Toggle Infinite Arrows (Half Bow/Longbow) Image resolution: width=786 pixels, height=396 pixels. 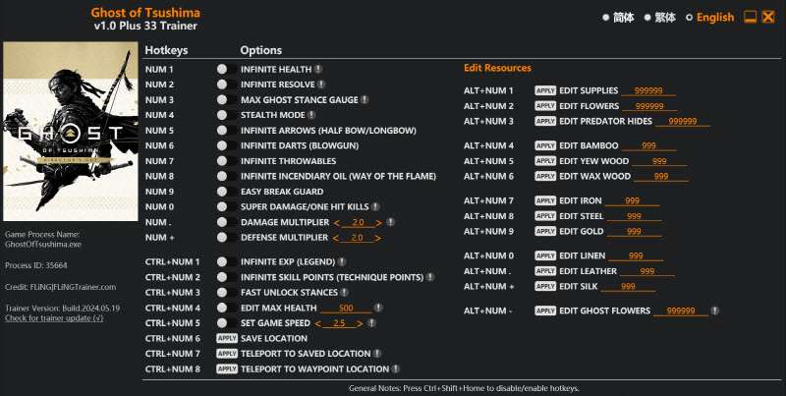point(222,131)
